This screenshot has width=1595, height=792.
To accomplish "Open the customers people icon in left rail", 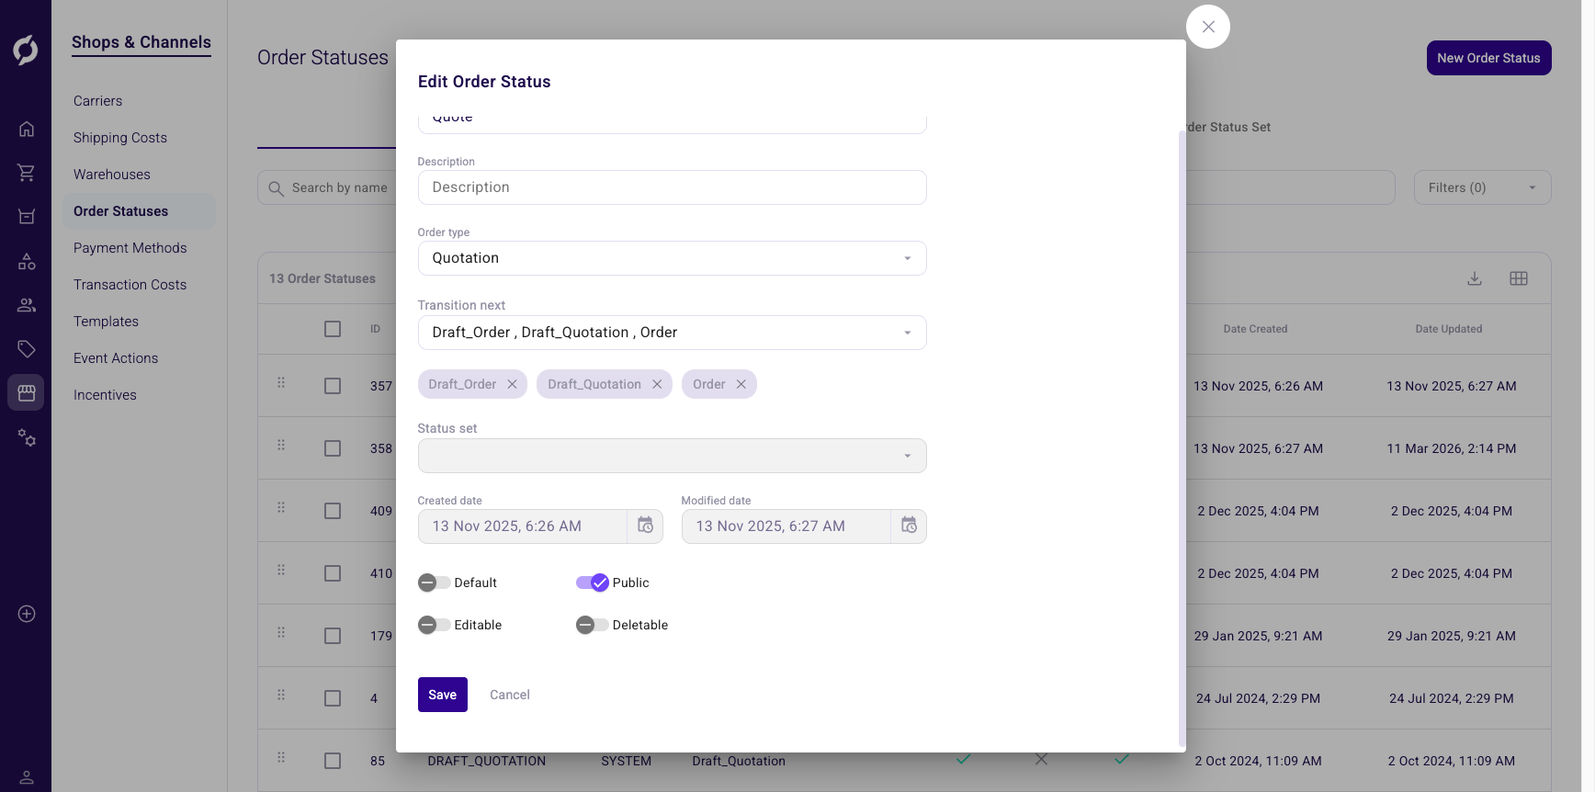I will tap(27, 305).
